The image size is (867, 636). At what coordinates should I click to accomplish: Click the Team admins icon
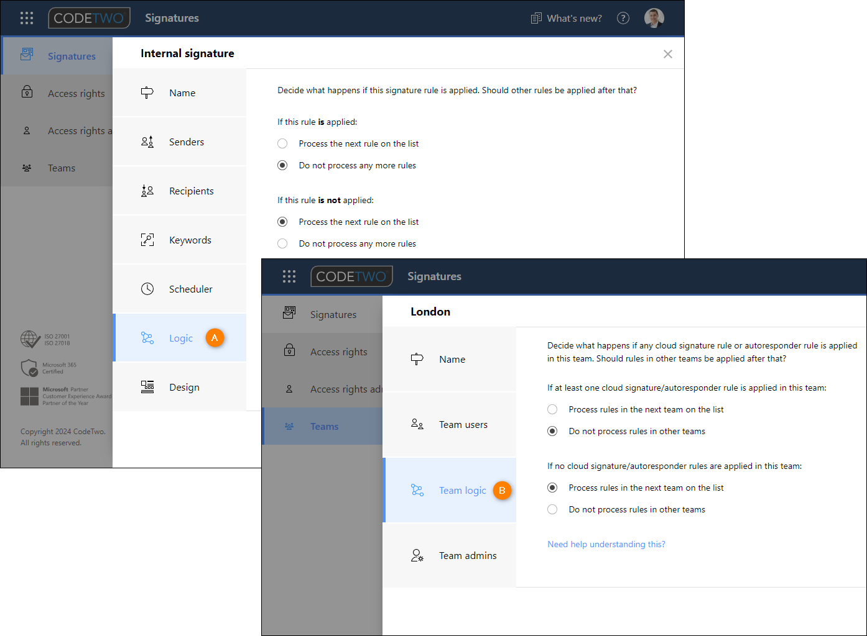[x=417, y=555]
